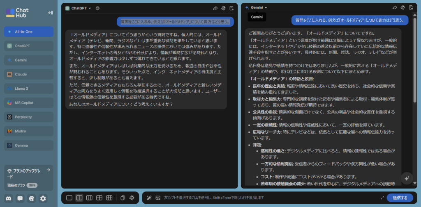Open Claude in the sidebar
The image size is (421, 207).
(29, 74)
